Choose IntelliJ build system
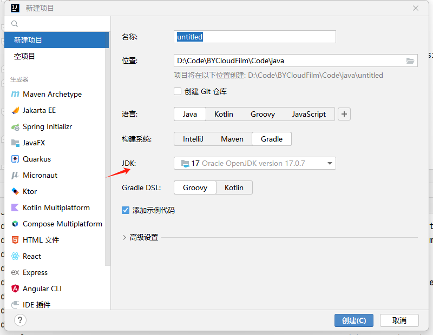433x335 pixels. click(x=193, y=139)
